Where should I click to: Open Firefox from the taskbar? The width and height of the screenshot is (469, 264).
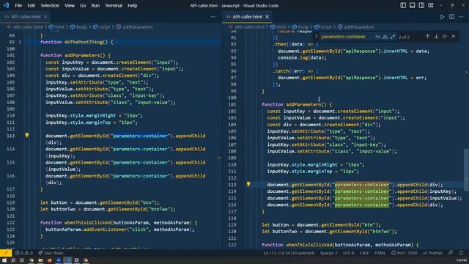tap(49, 260)
